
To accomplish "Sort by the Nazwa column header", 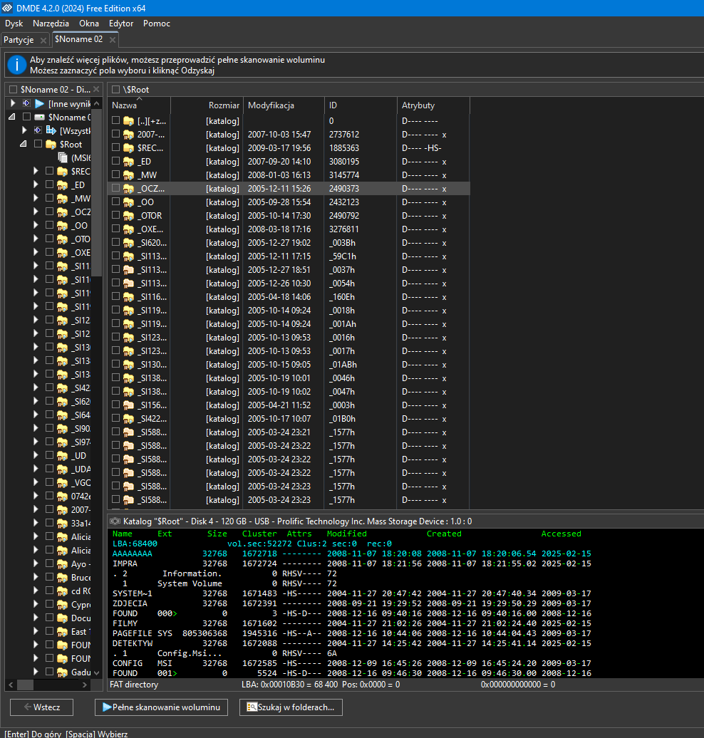I will point(139,105).
